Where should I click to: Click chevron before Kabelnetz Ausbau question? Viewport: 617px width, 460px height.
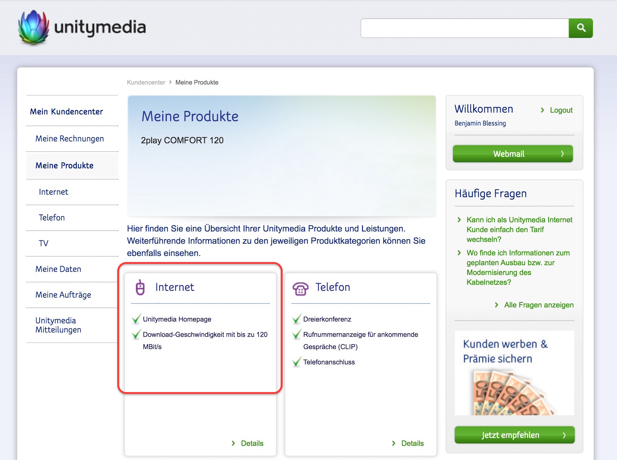coord(459,253)
